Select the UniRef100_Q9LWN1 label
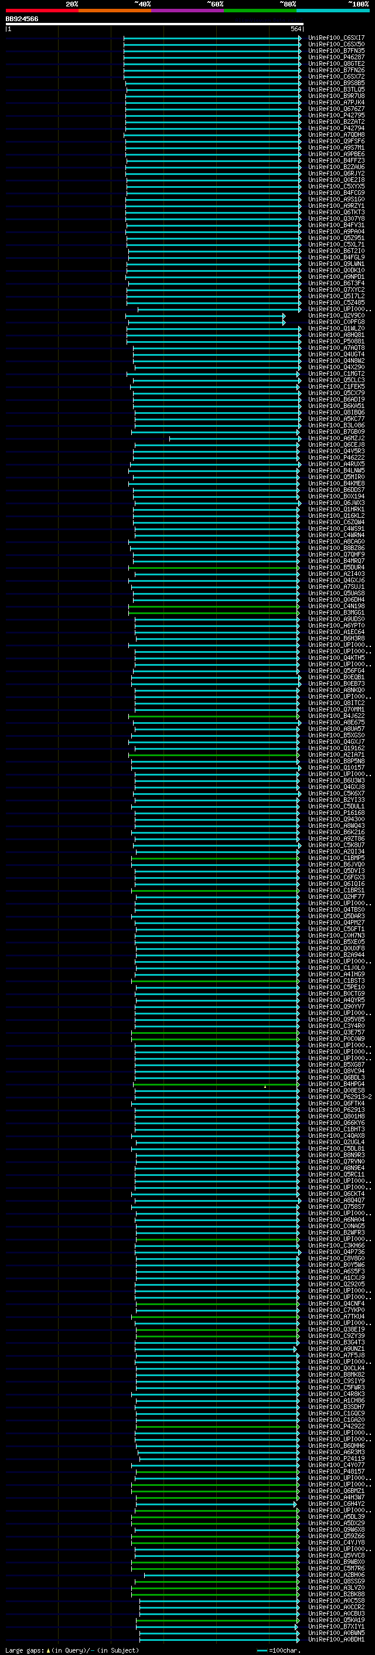Screen dimensions: 375x1655 [336, 264]
